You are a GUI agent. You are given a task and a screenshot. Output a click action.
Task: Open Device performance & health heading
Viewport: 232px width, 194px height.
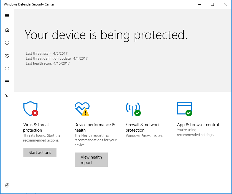(95, 128)
